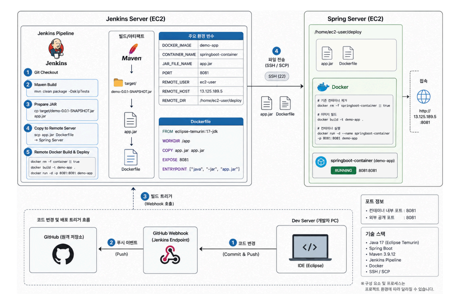Click the CONTAINER_NAME variable name cell

click(x=178, y=54)
